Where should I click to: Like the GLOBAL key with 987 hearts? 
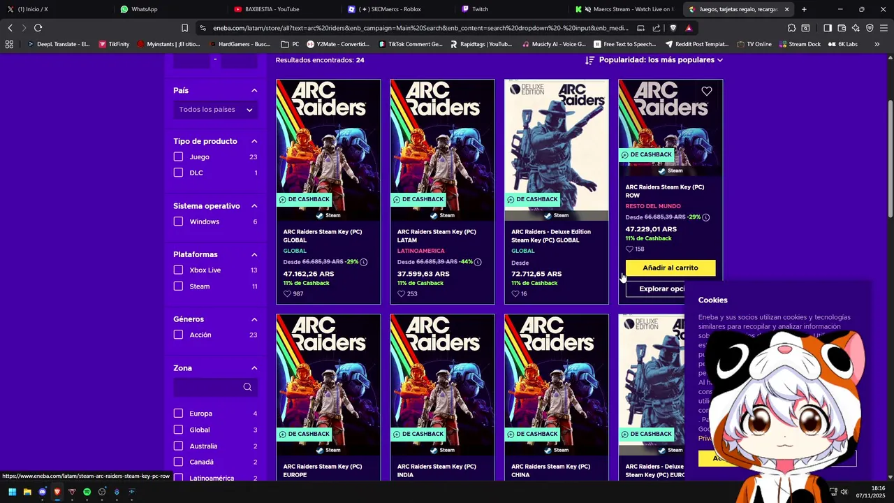pyautogui.click(x=287, y=294)
